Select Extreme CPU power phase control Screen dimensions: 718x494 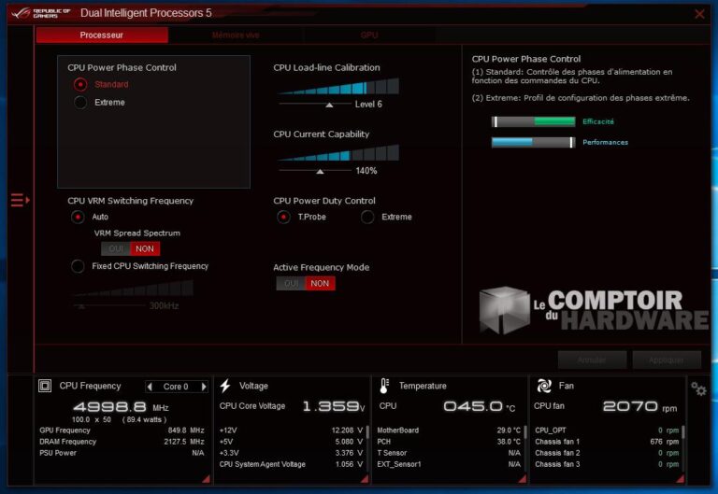point(80,103)
